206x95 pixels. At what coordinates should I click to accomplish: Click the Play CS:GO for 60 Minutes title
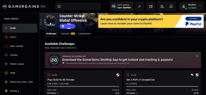pyautogui.click(x=61, y=80)
